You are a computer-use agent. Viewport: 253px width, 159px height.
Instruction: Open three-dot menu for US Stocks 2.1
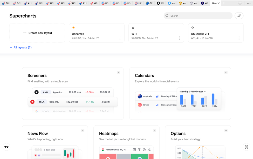[x=239, y=38]
